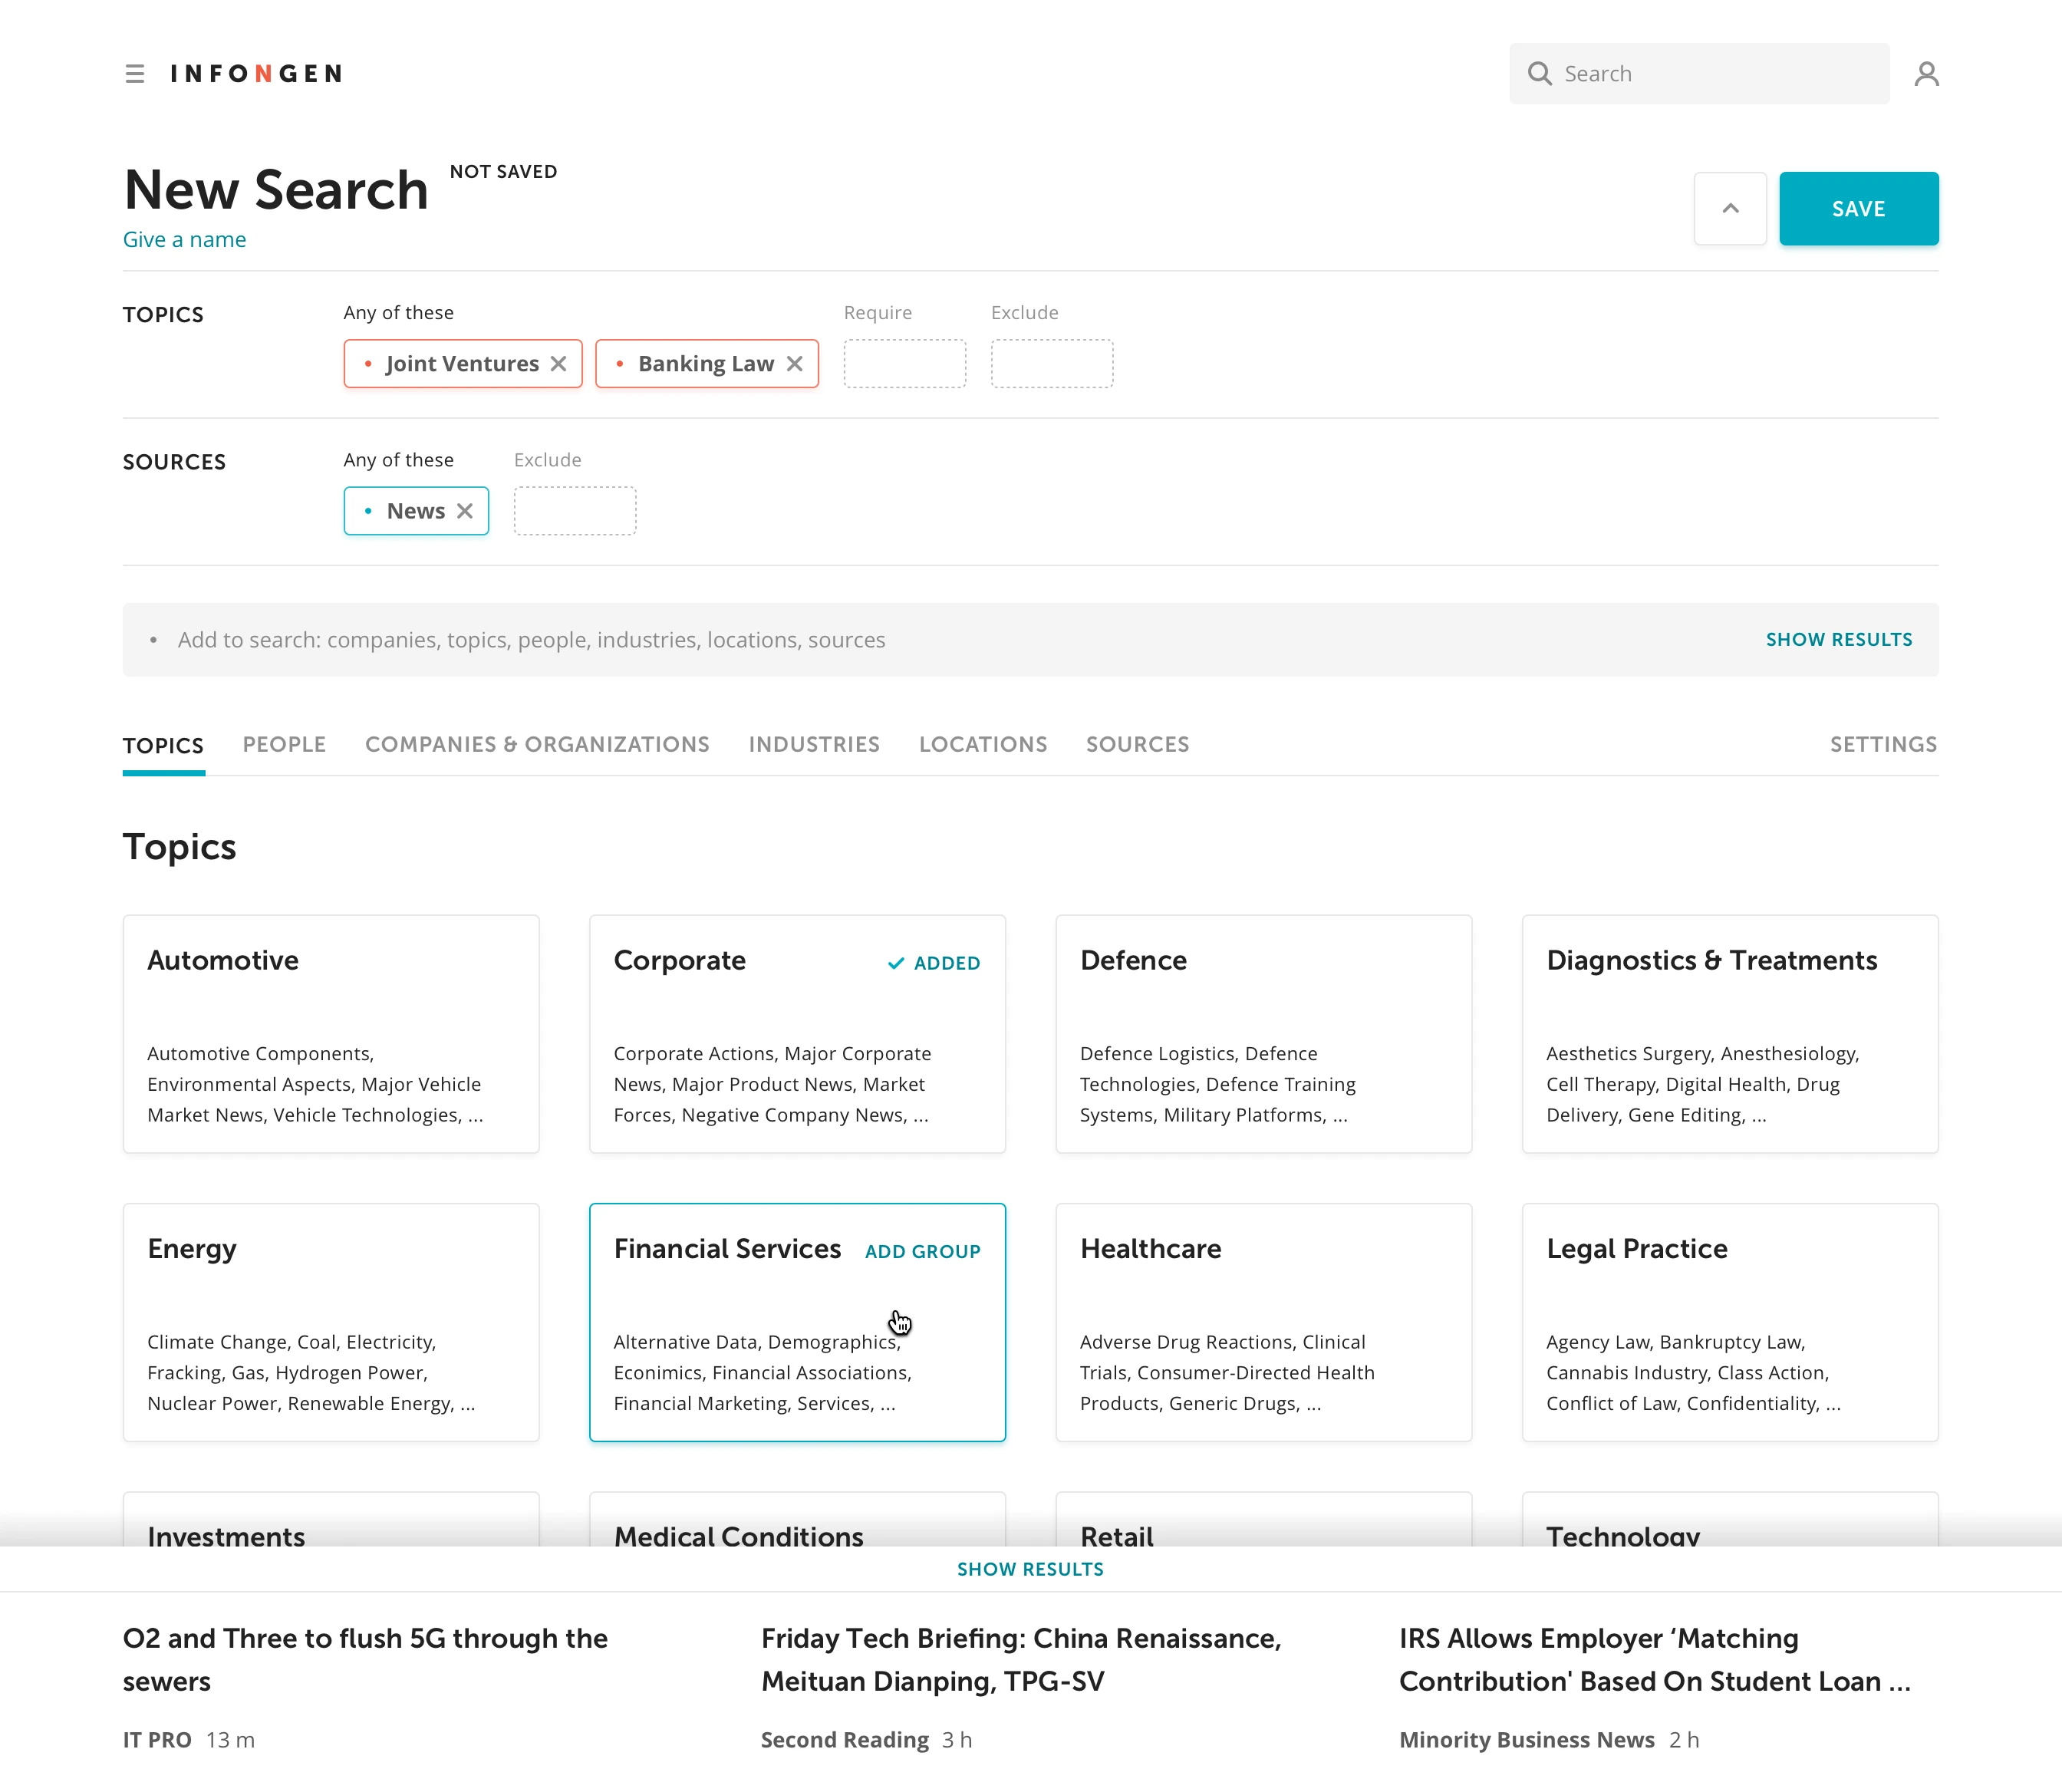Click the Require topics input field
The width and height of the screenshot is (2062, 1792).
click(904, 363)
